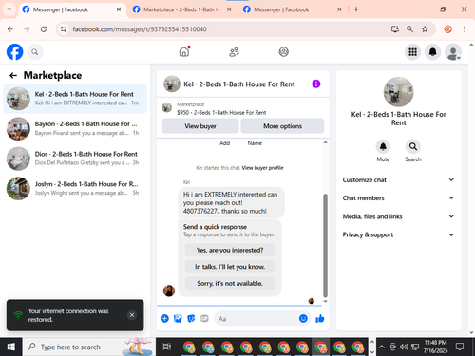Open Kel conversation in chat list

[x=75, y=99]
